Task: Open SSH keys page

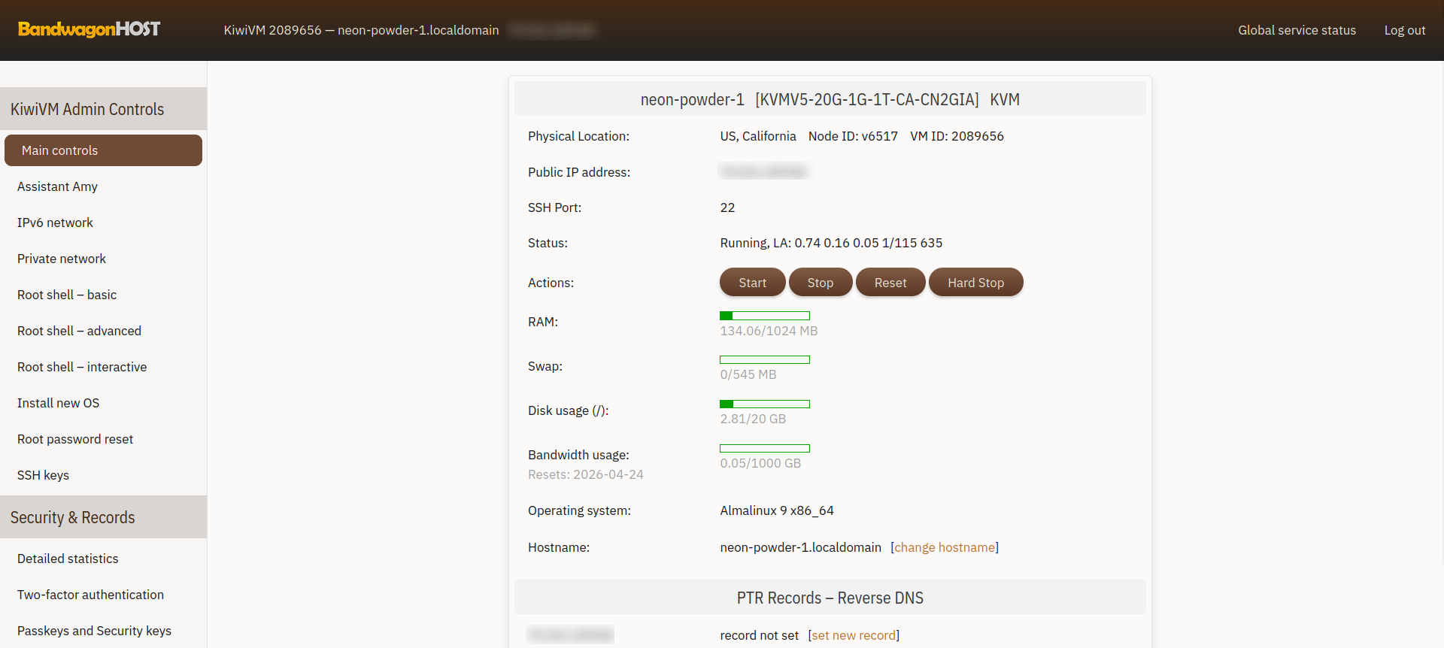Action: (43, 475)
